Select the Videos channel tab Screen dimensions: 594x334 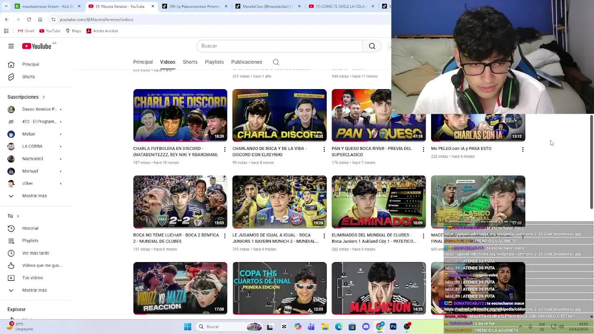pos(168,62)
